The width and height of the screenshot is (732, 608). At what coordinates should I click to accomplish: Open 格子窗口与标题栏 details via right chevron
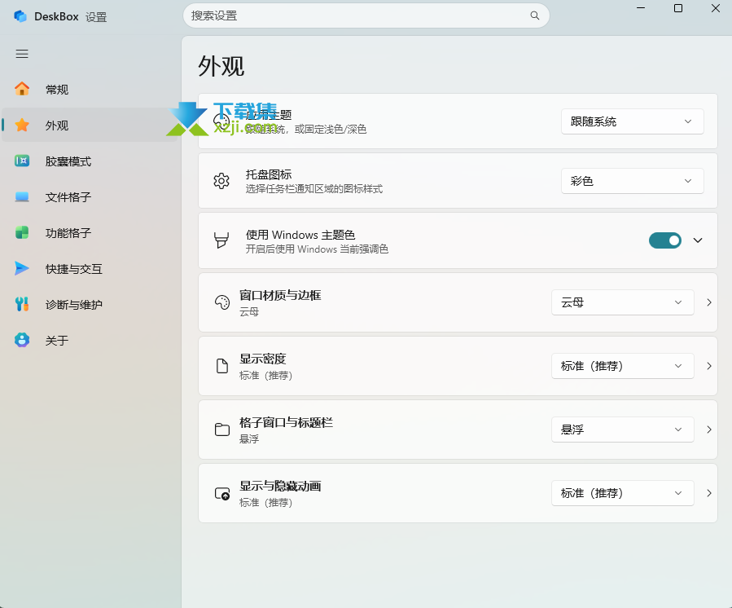[709, 430]
